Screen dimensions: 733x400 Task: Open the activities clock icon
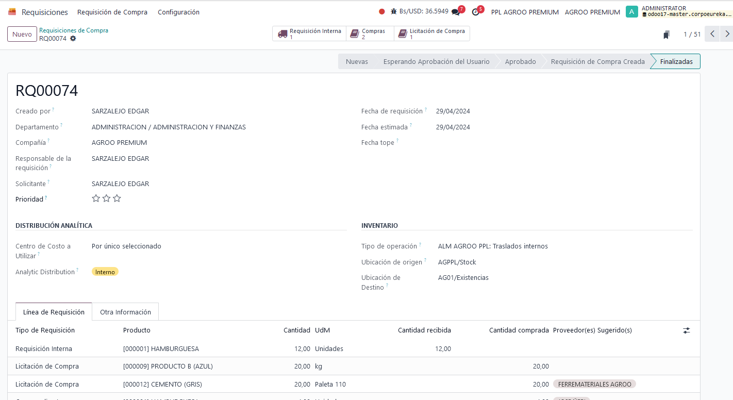pyautogui.click(x=475, y=12)
